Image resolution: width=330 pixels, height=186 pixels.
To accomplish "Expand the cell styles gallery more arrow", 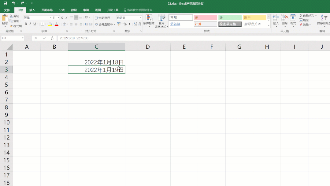I will pos(269,25).
